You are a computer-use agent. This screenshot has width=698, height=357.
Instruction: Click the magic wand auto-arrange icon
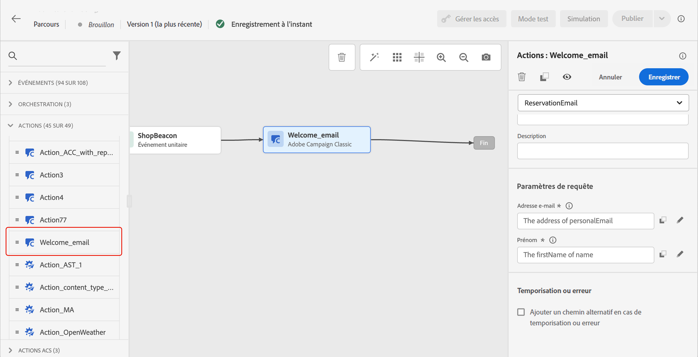click(374, 57)
